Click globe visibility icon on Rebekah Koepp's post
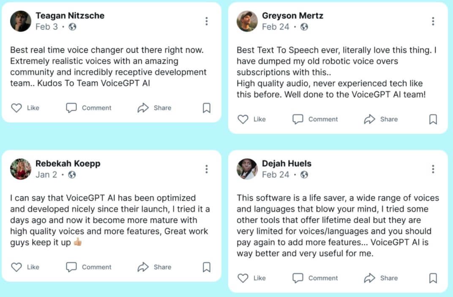453x297 pixels. 72,175
